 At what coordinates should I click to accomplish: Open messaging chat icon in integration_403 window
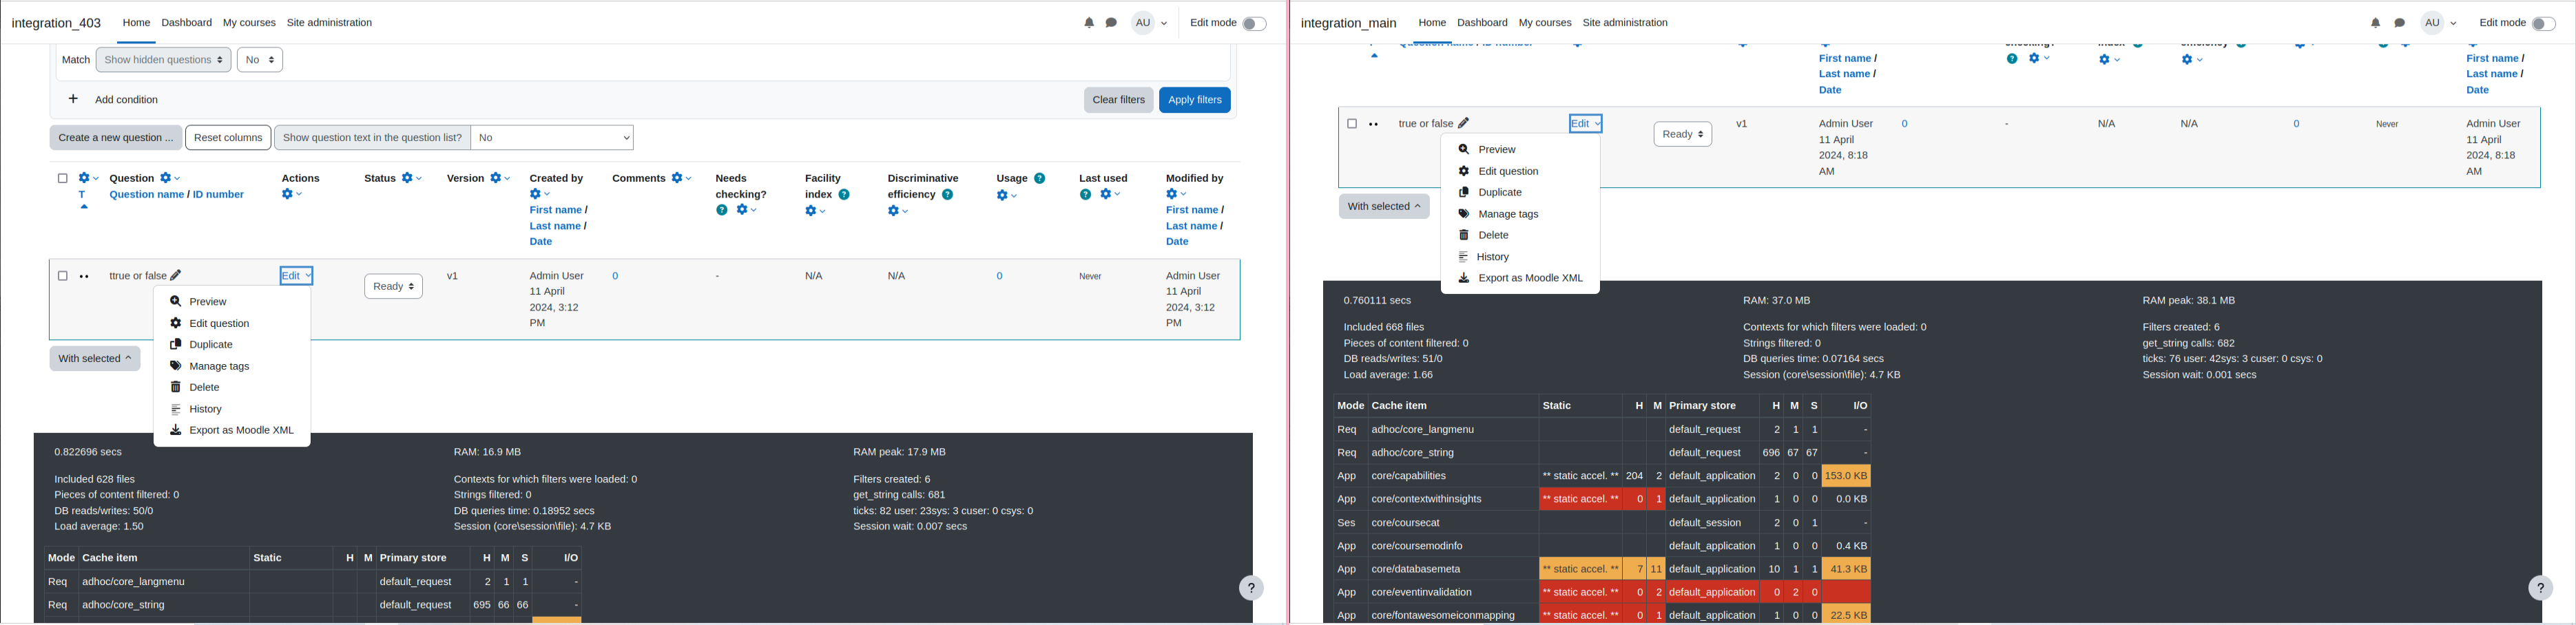tap(1111, 23)
